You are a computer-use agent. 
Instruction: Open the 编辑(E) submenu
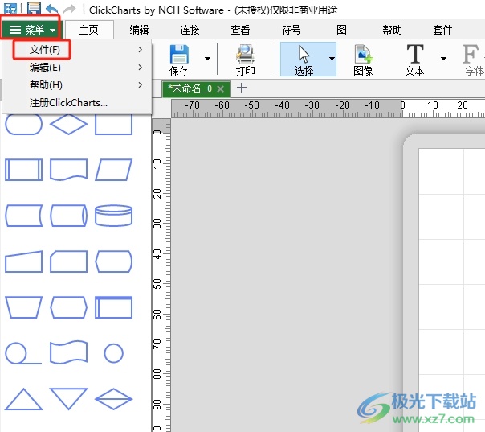(77, 68)
